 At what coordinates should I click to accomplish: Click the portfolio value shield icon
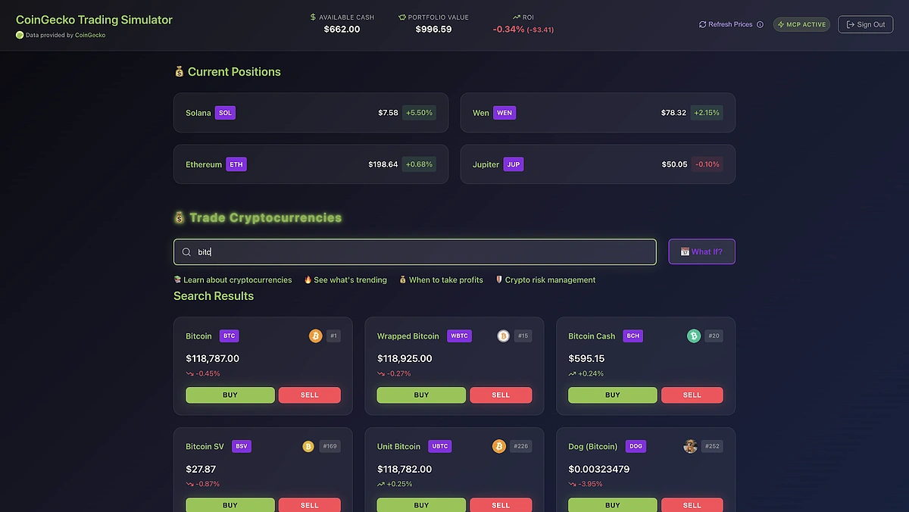point(402,17)
